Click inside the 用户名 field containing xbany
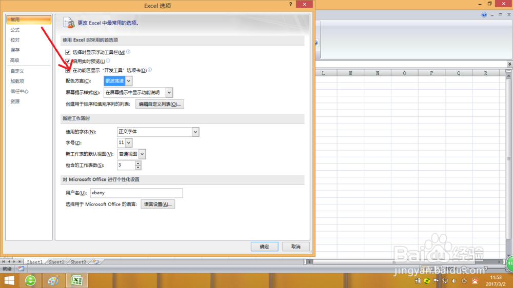The height and width of the screenshot is (288, 513). point(136,193)
